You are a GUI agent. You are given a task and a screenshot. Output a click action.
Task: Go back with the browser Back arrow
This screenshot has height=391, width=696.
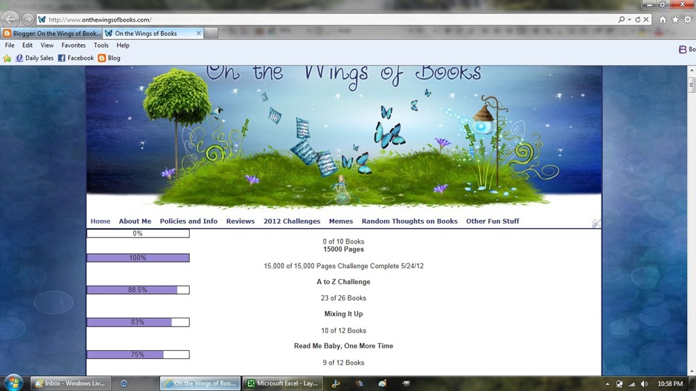[11, 19]
